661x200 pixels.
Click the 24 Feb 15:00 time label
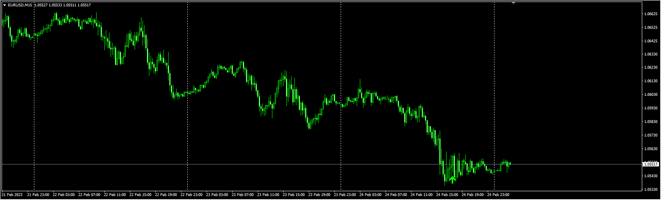(x=447, y=195)
